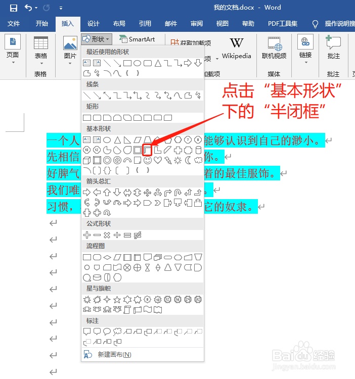
Task: Select the cube shape
Action: point(87,160)
